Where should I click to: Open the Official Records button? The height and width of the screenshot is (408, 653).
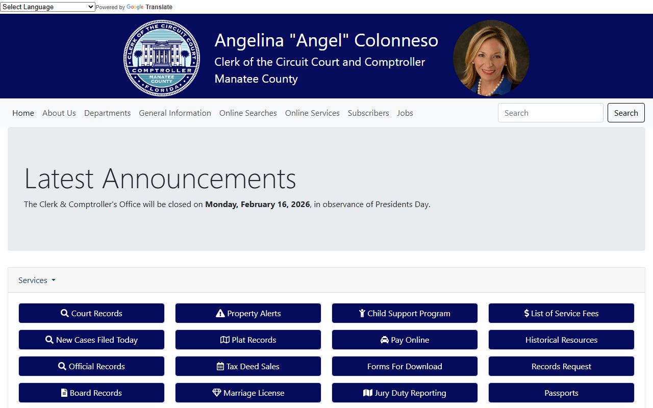pyautogui.click(x=91, y=366)
